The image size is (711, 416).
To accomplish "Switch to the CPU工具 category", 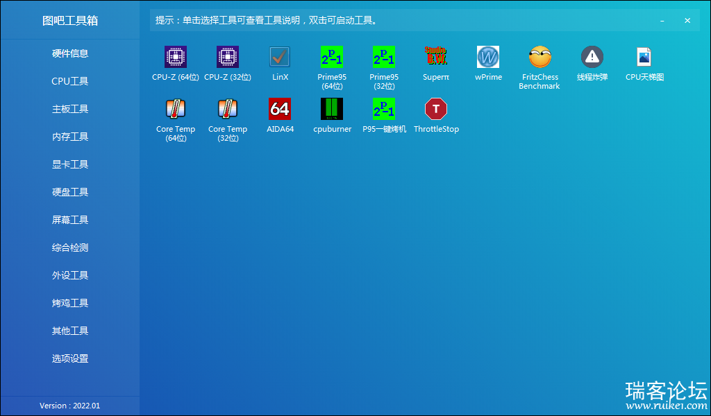I will pos(70,81).
